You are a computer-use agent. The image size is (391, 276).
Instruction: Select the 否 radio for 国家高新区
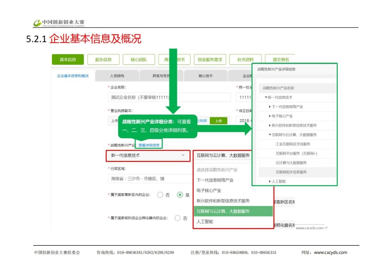pos(160,195)
